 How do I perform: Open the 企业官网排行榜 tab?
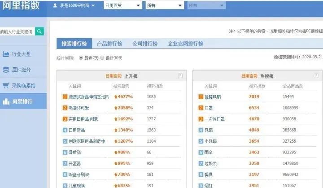coord(185,44)
